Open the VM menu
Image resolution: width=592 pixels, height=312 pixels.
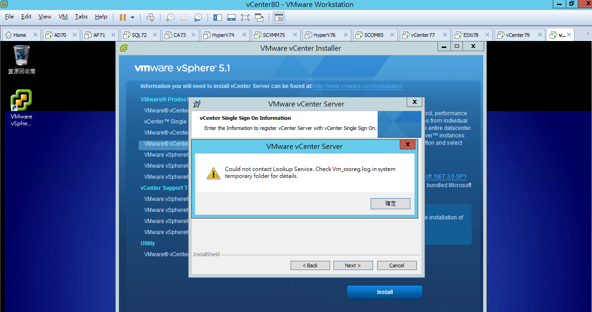point(63,17)
